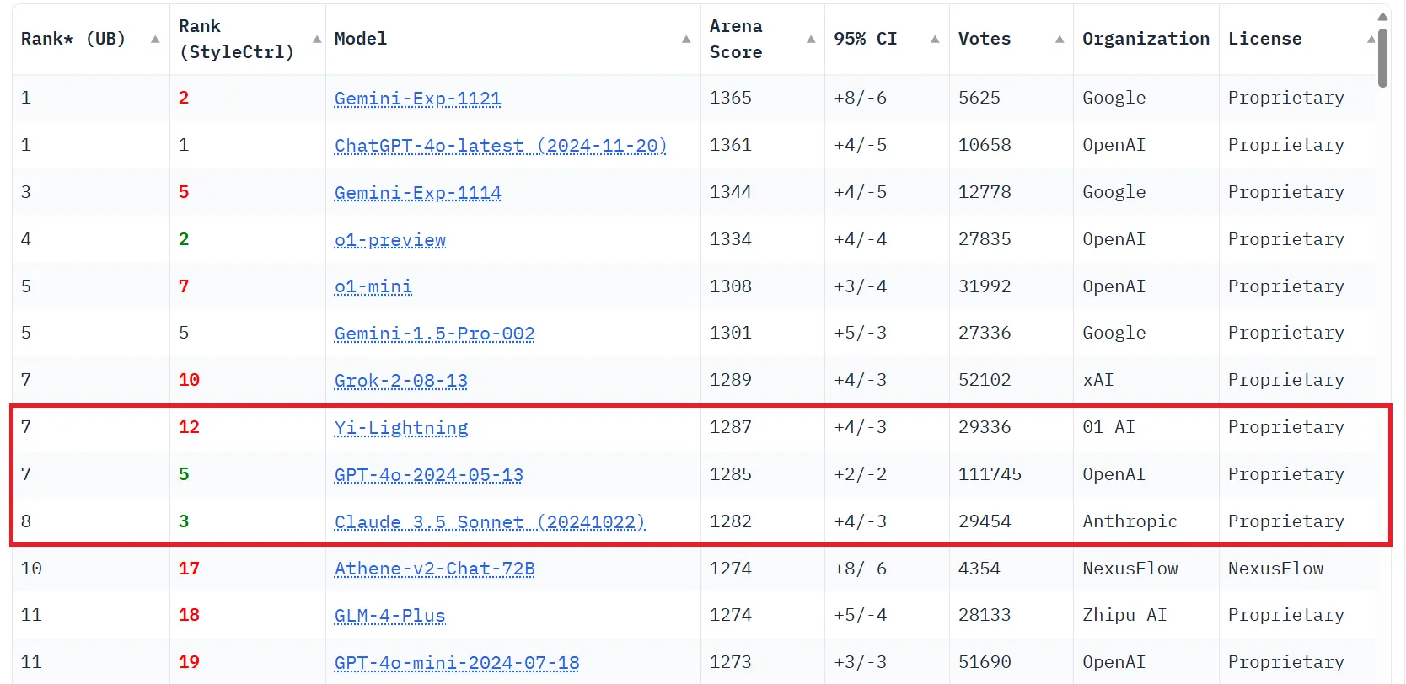The image size is (1406, 684).
Task: Open the Grok-2-08-13 link
Action: [x=401, y=381]
